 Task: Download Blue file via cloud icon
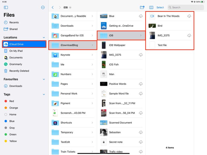click(141, 16)
